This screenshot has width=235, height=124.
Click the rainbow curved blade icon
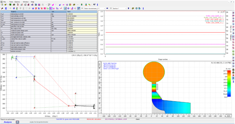(x=90, y=5)
